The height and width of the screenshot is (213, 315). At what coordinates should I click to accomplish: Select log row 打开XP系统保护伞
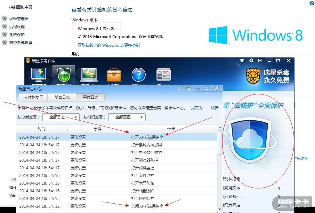(117, 137)
